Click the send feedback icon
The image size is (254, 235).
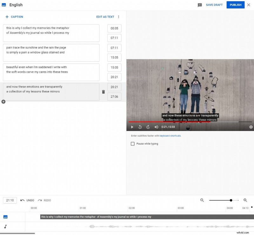pos(200,5)
